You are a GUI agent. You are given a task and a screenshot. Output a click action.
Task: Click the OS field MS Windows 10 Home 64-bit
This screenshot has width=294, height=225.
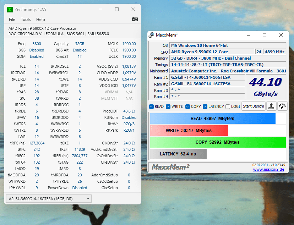point(228,45)
